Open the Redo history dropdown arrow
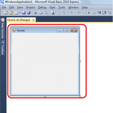This screenshot has width=113, height=113. click(83, 13)
